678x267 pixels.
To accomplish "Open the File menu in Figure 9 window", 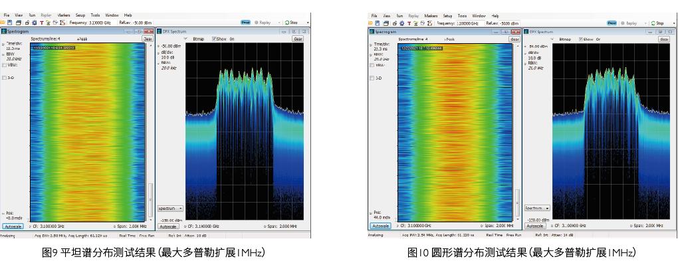I will [7, 15].
